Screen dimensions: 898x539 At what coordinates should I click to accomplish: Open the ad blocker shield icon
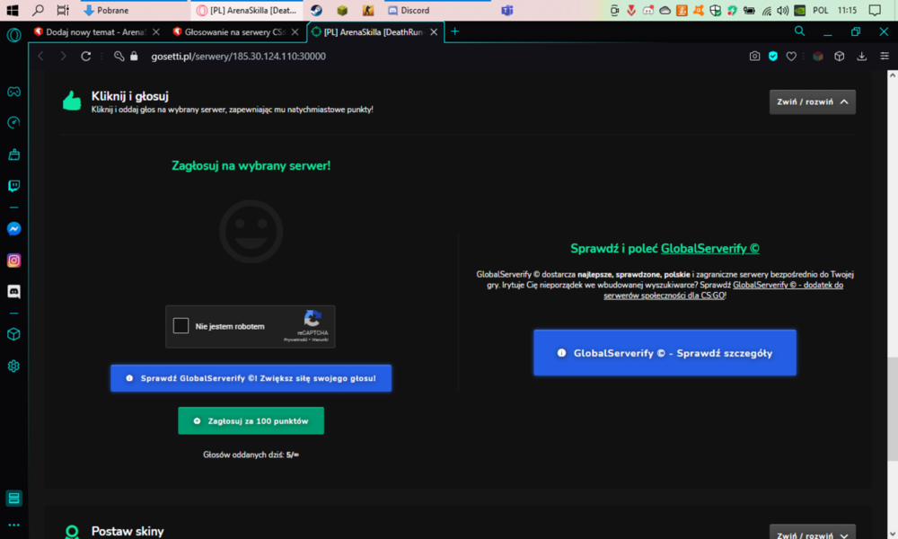tap(773, 56)
